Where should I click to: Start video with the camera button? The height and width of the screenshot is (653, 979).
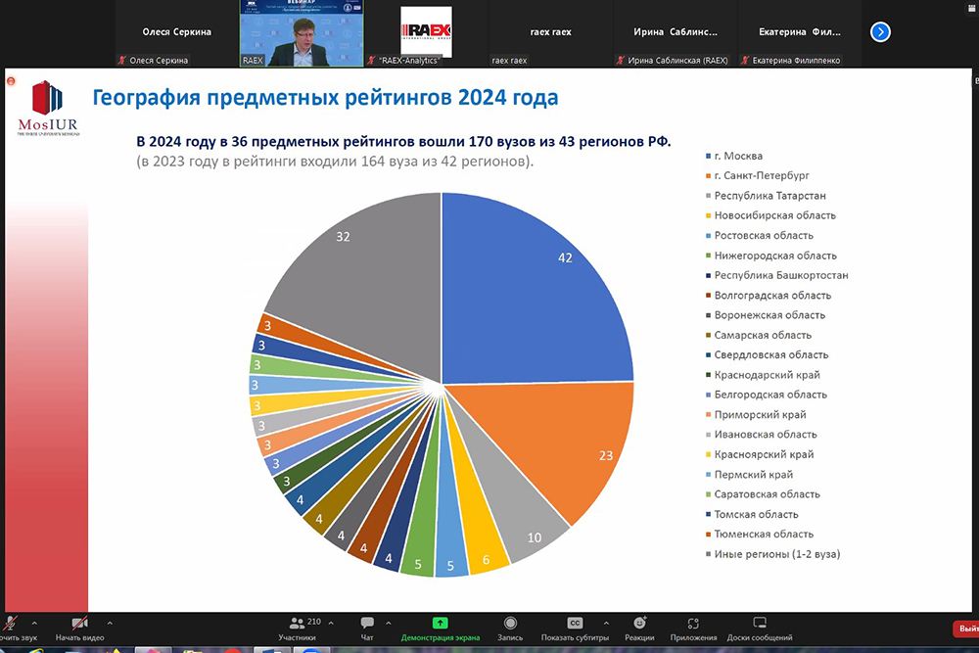(x=78, y=624)
